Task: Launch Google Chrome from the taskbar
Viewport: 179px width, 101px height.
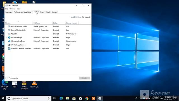Action: pos(87,98)
